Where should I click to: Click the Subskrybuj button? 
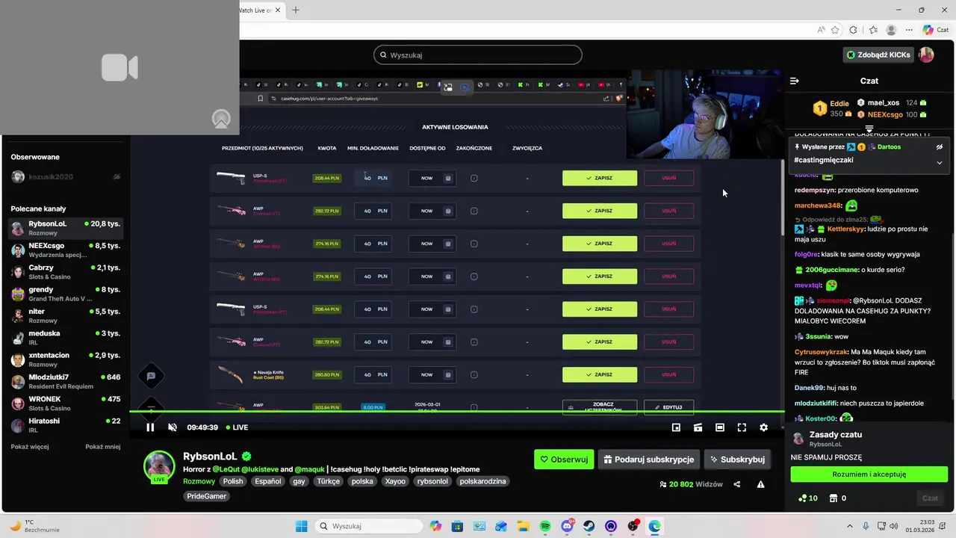click(737, 460)
